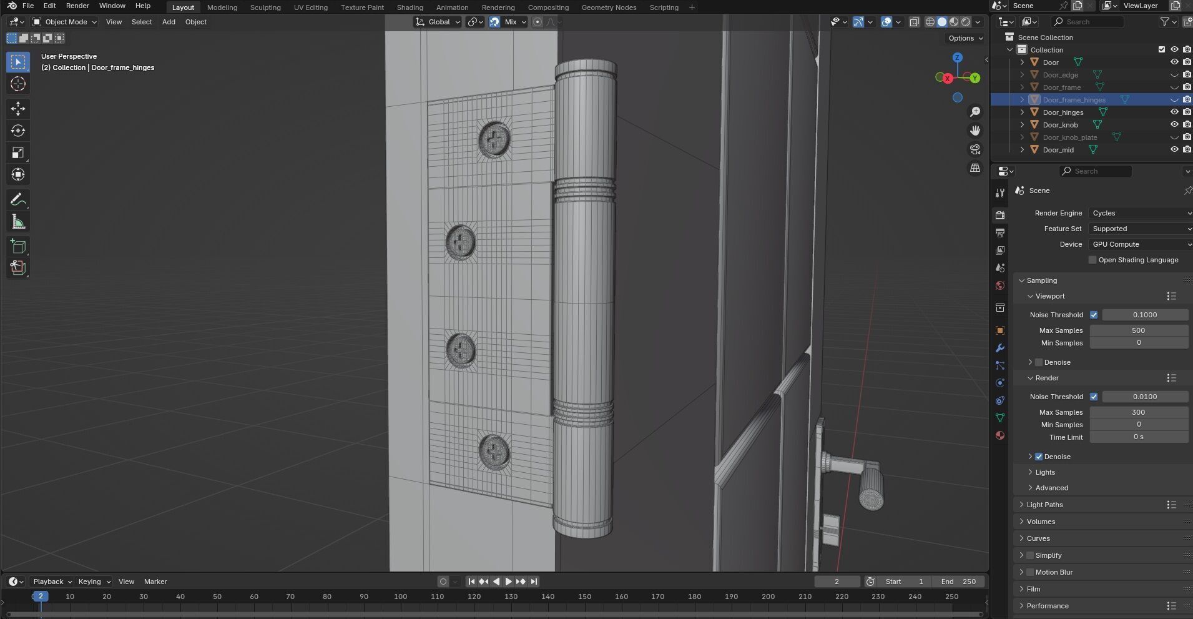The height and width of the screenshot is (619, 1193).
Task: Click the pan view hand icon
Action: click(975, 131)
